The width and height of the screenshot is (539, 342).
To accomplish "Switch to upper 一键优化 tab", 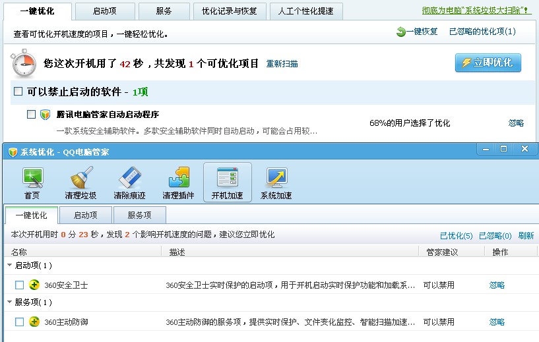I will click(37, 11).
